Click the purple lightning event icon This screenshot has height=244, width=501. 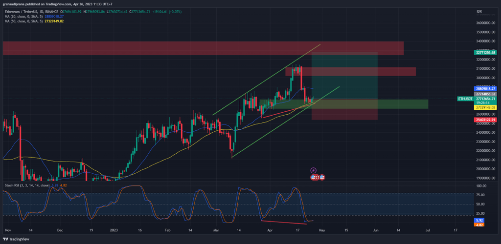pos(314,170)
